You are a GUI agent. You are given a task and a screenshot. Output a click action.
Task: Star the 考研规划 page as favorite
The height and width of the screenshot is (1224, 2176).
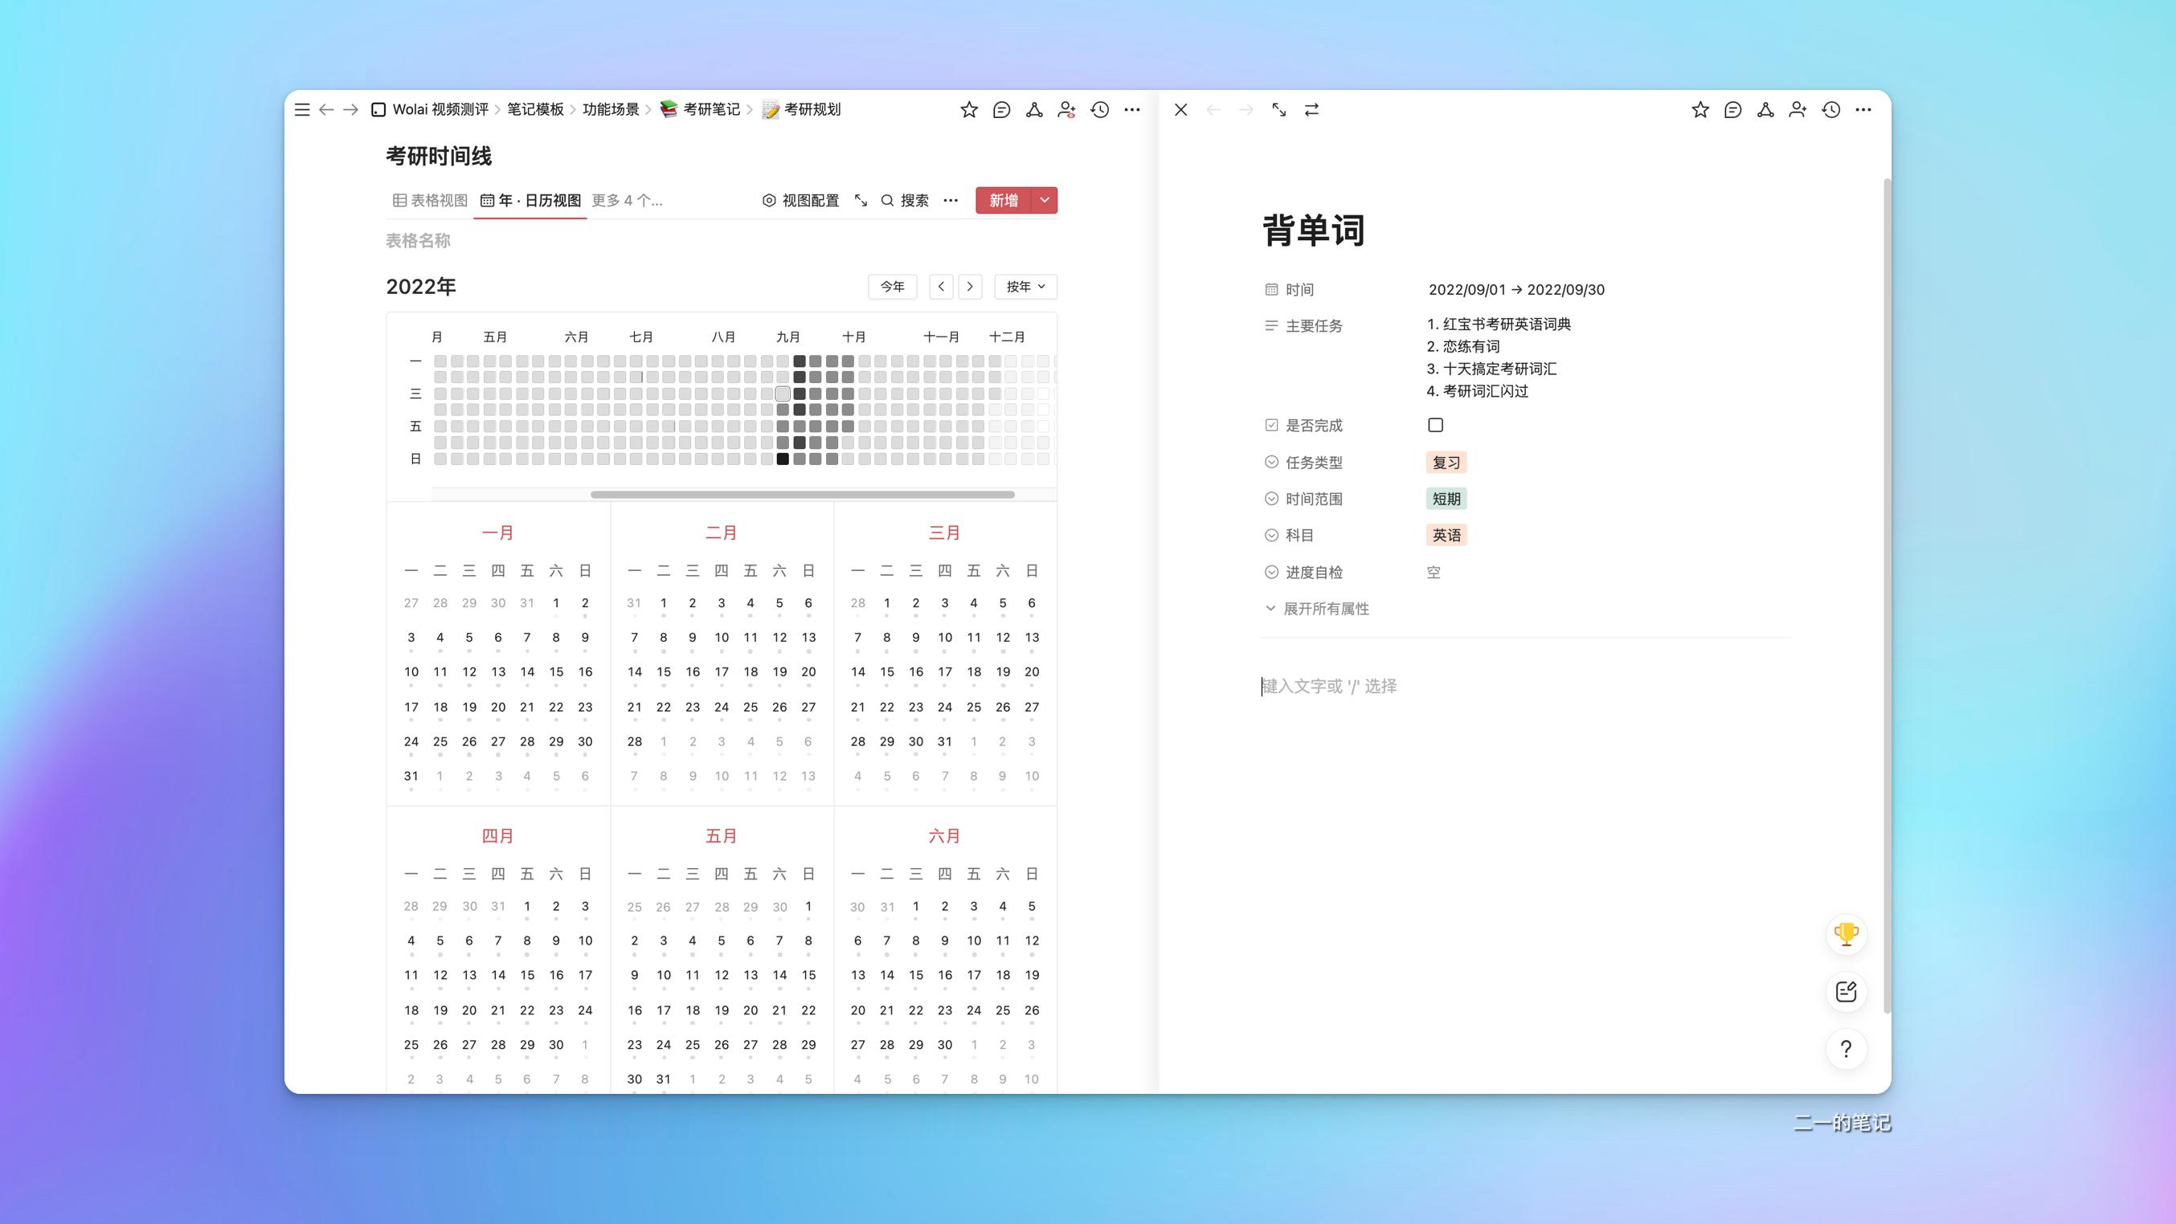pos(969,110)
